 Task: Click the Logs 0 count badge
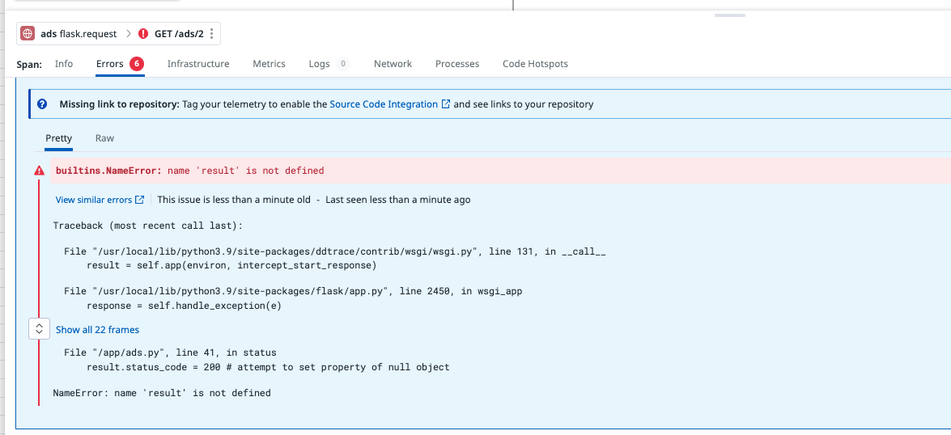342,64
